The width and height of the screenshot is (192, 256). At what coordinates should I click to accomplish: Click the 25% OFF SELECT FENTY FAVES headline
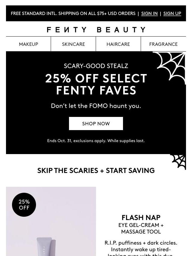point(96,84)
